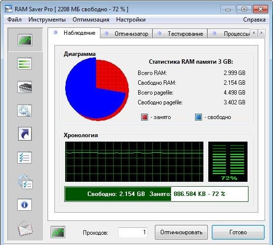Viewport: 273px width, 245px height.
Task: Open the Справка menu
Action: pos(254,20)
